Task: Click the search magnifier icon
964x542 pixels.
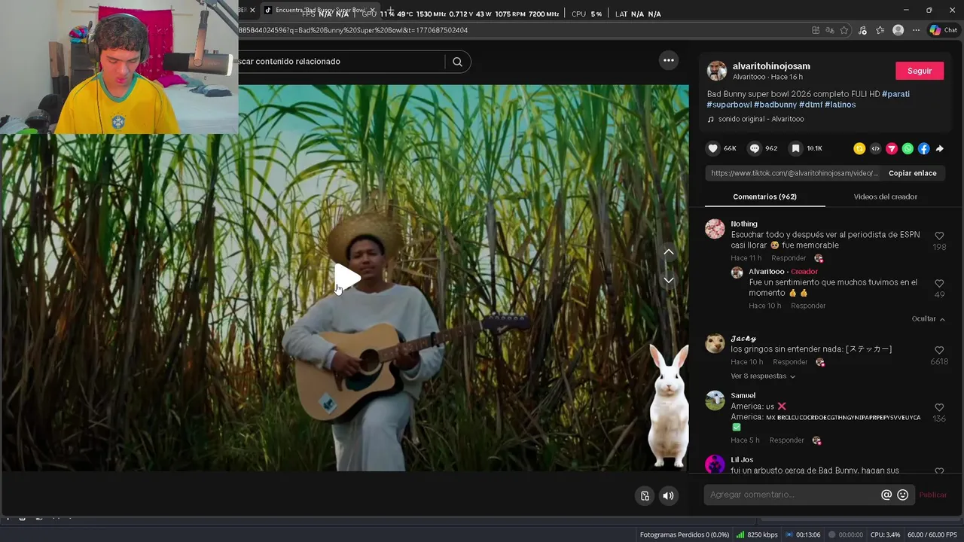Action: click(457, 62)
